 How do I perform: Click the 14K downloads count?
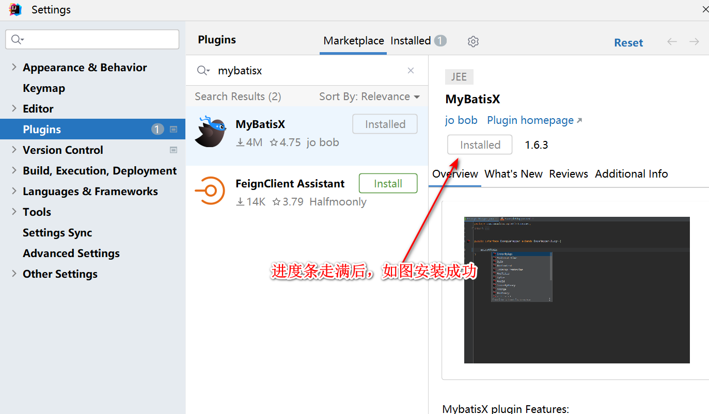tap(250, 202)
